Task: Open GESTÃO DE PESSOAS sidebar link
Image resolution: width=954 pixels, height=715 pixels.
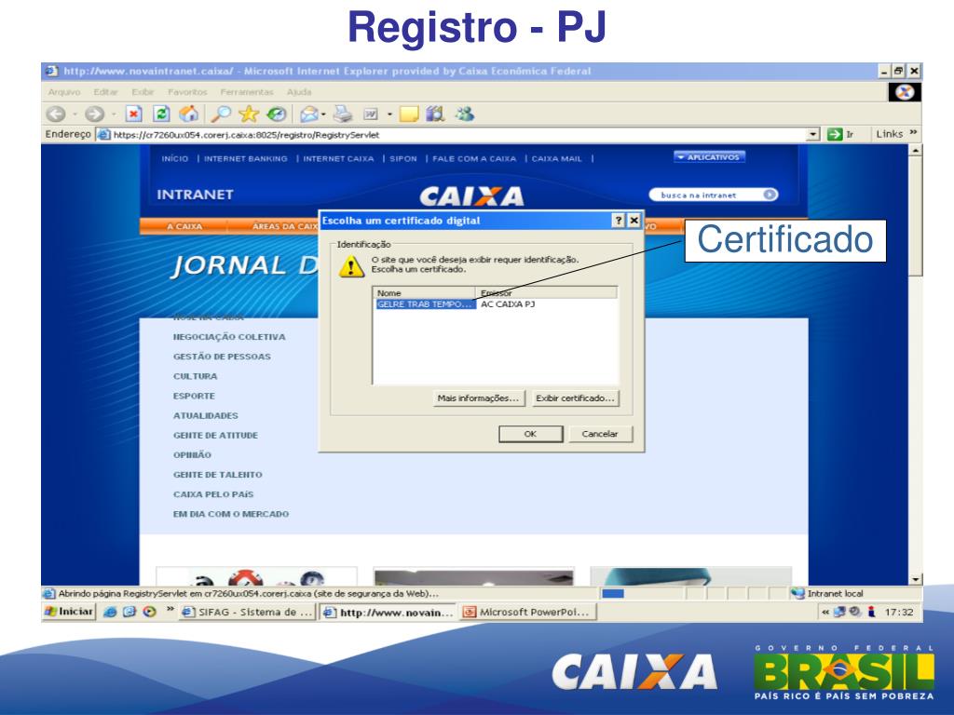Action: pyautogui.click(x=222, y=357)
